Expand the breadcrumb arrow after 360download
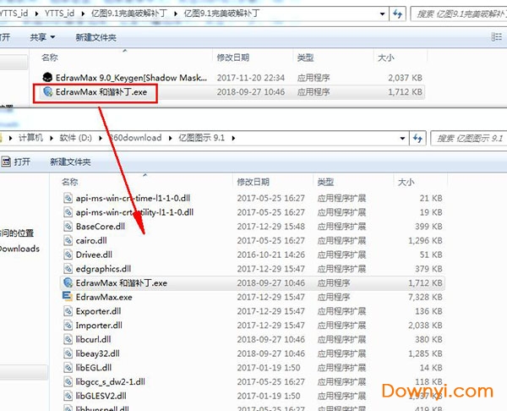This screenshot has height=411, width=507. click(171, 138)
